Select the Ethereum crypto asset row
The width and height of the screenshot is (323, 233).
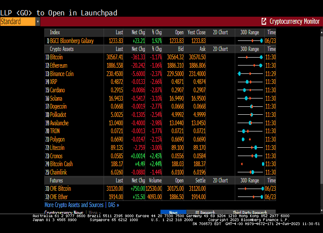(58, 66)
